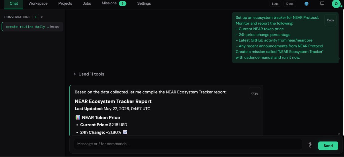Click the '1m ago' timestamp
Screen dimensions: 344x157
point(55,27)
